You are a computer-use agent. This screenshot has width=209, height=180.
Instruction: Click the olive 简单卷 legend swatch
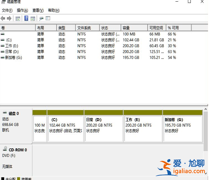(x=19, y=179)
